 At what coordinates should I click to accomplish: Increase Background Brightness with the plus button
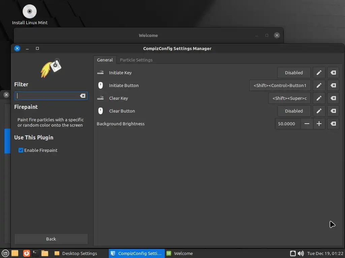tap(319, 124)
